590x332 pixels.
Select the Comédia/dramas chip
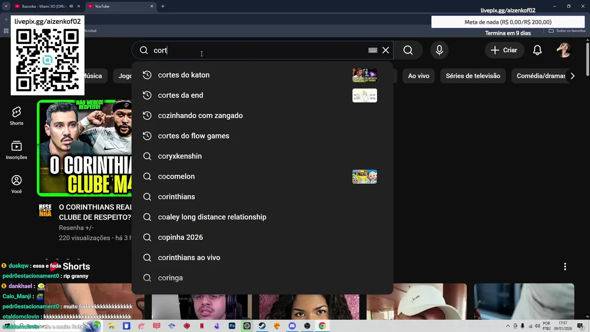point(539,76)
